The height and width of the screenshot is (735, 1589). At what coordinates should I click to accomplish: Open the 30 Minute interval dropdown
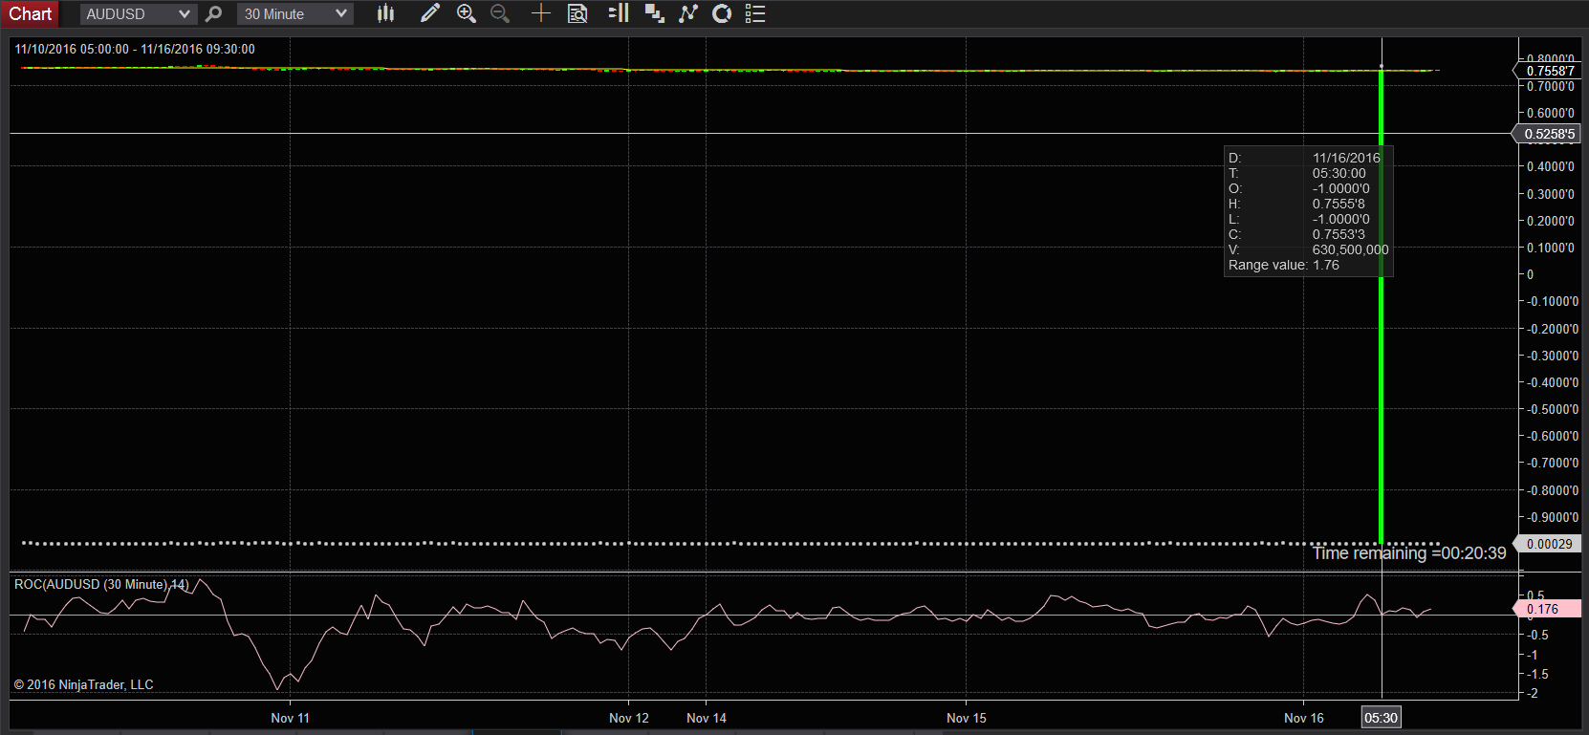(x=294, y=13)
